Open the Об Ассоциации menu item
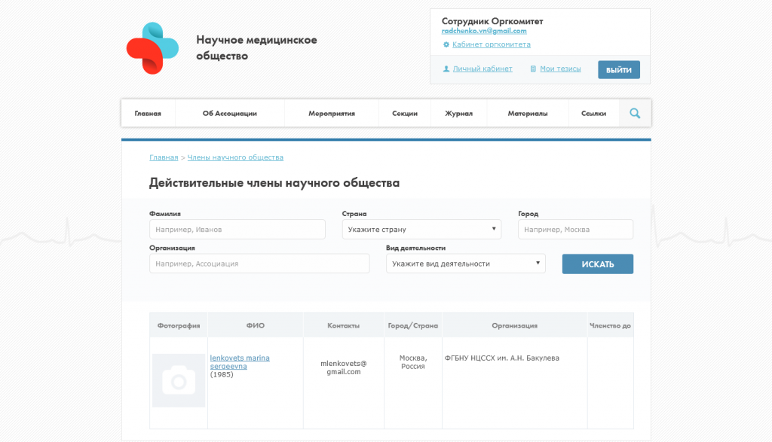 [230, 114]
